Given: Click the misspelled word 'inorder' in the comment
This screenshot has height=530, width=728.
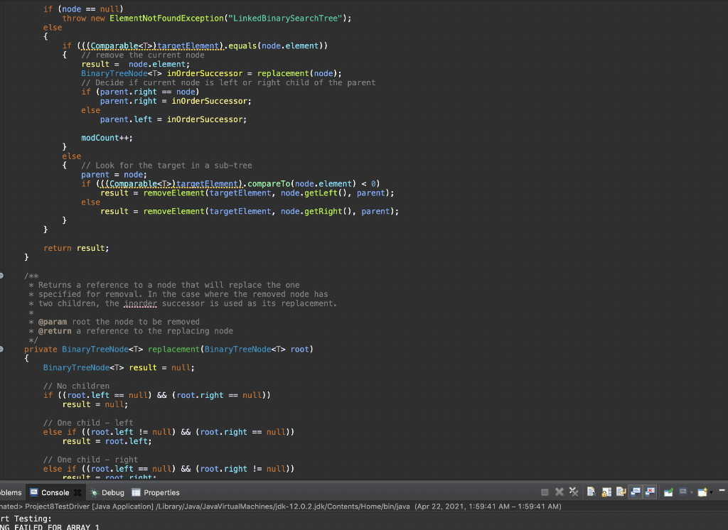Looking at the screenshot, I should tap(140, 303).
